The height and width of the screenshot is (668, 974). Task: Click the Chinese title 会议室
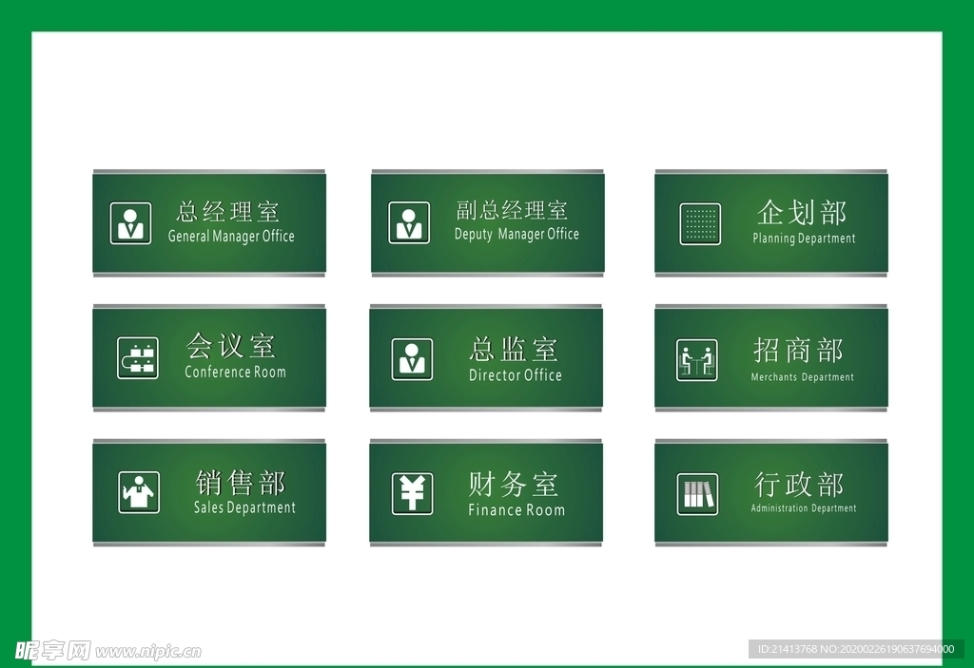pyautogui.click(x=230, y=345)
